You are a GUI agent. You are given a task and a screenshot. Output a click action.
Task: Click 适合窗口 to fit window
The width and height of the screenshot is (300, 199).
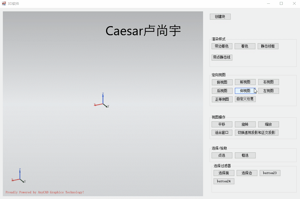[222, 132]
